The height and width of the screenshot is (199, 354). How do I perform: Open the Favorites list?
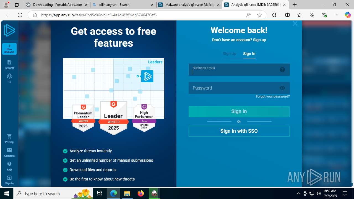pyautogui.click(x=300, y=15)
